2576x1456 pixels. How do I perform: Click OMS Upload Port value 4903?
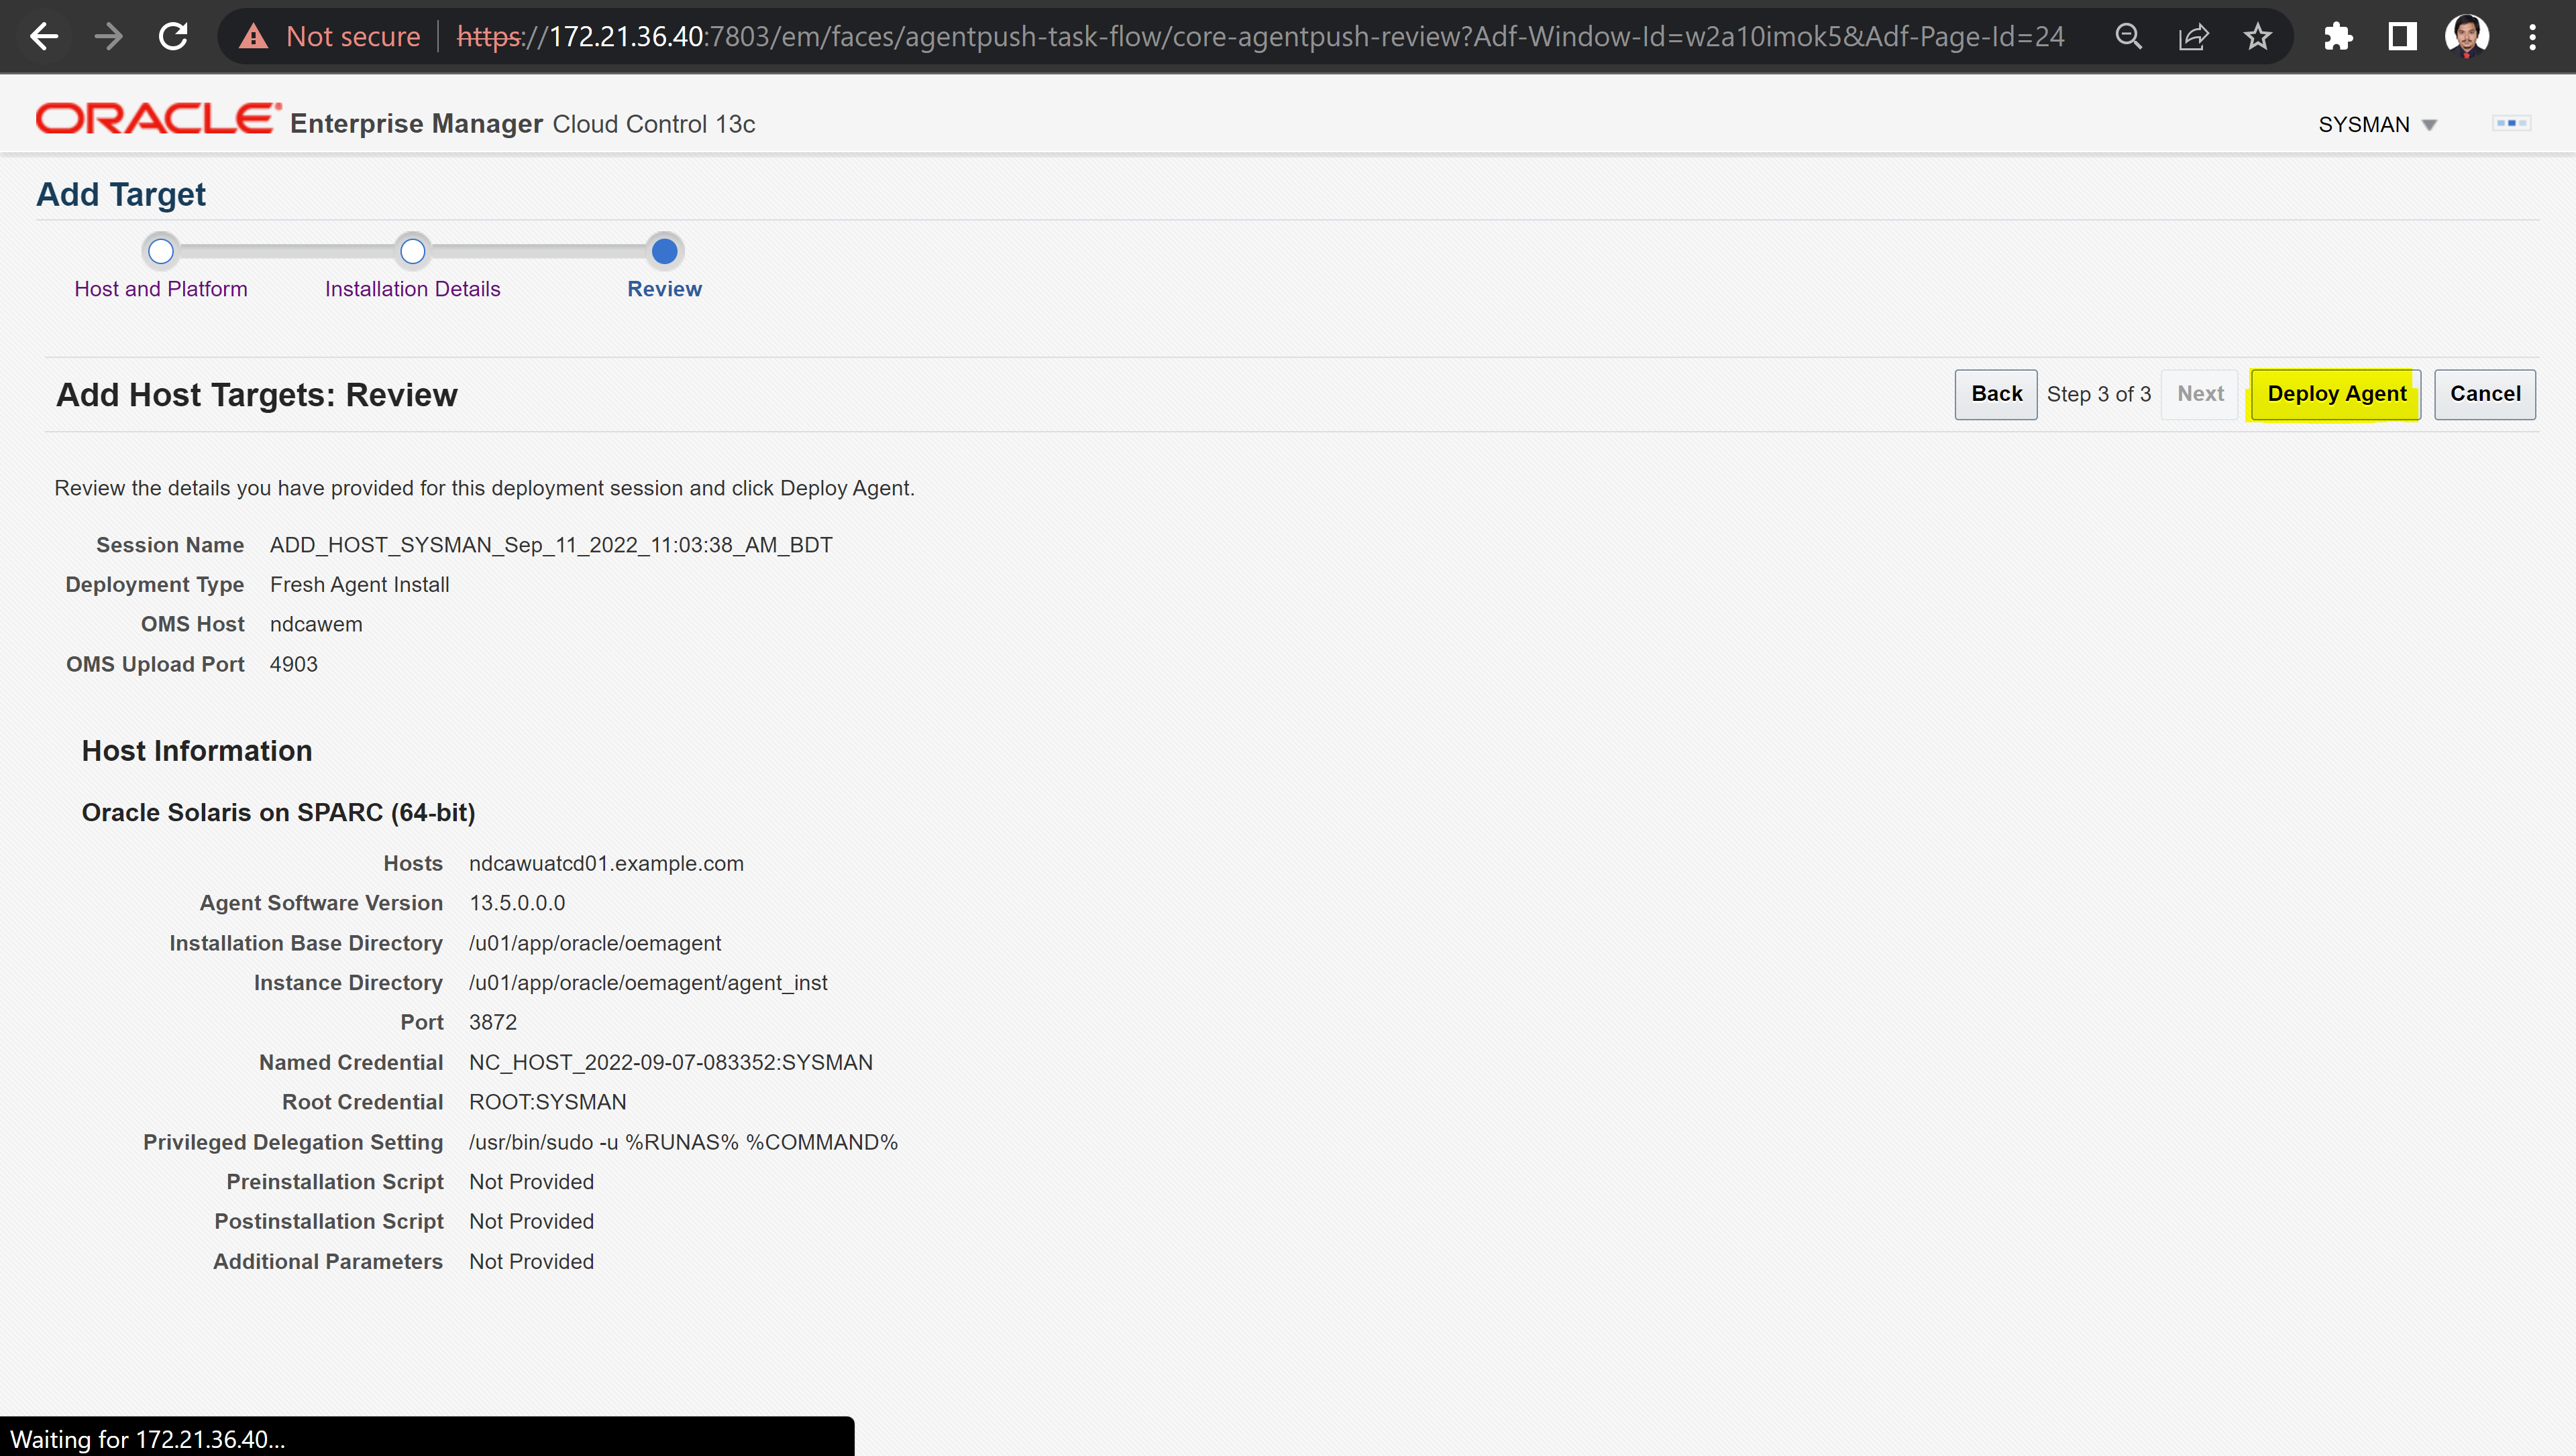(x=293, y=664)
